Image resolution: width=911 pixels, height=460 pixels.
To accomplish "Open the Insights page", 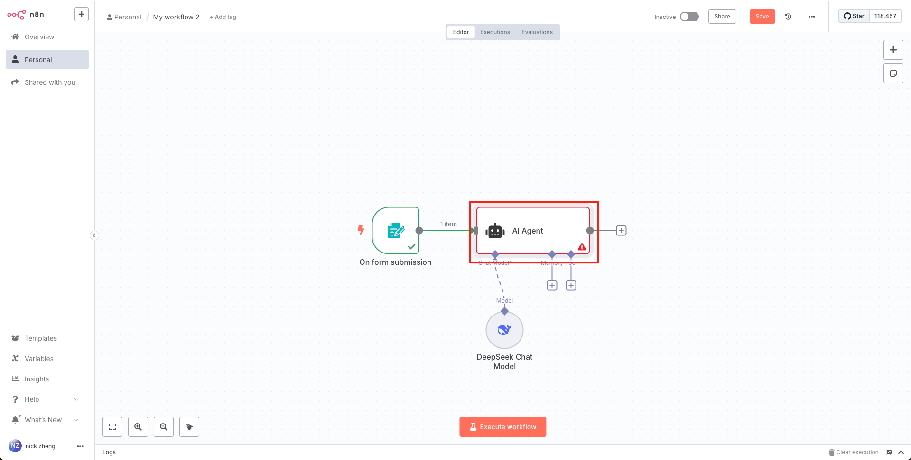I will 47,379.
